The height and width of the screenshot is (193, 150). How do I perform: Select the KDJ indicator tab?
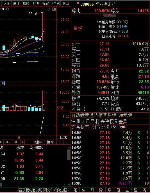pyautogui.click(x=8, y=142)
